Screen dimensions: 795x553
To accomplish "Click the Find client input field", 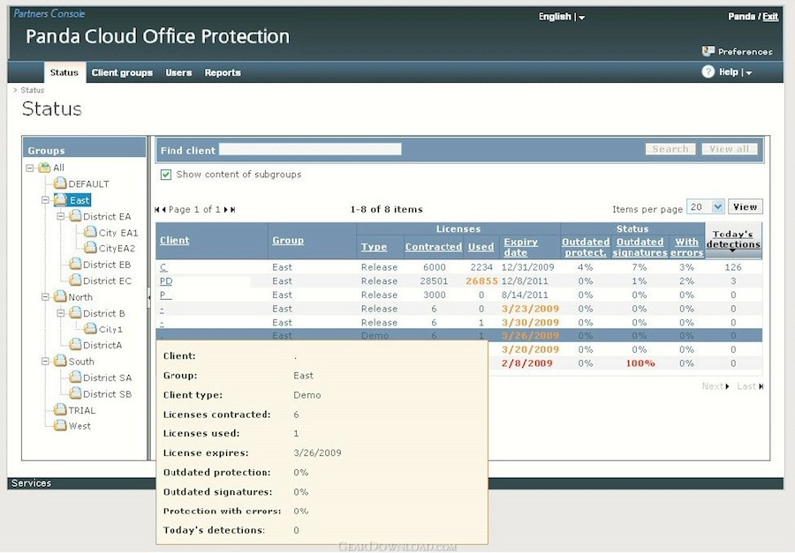I will tap(310, 149).
